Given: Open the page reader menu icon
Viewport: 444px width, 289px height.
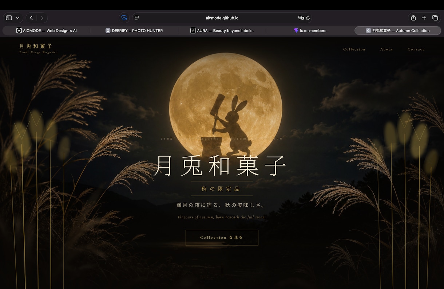Looking at the screenshot, I should 137,18.
